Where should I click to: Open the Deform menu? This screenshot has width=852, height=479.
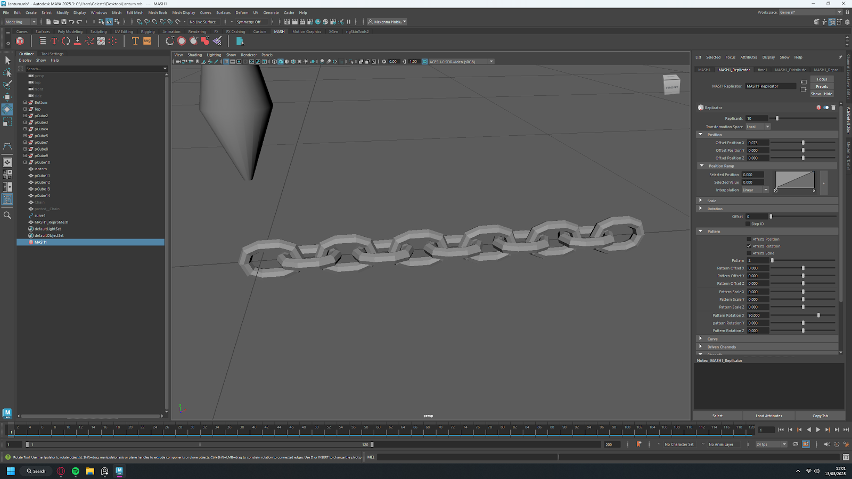click(x=242, y=13)
